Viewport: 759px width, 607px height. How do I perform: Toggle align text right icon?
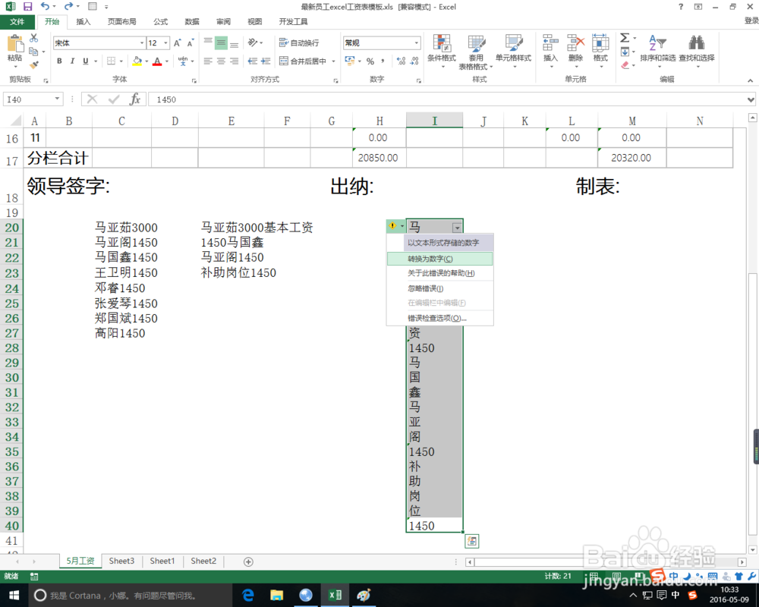point(235,61)
